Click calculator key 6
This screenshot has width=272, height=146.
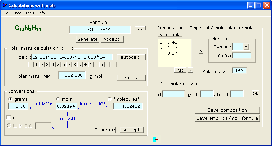click(x=64, y=64)
